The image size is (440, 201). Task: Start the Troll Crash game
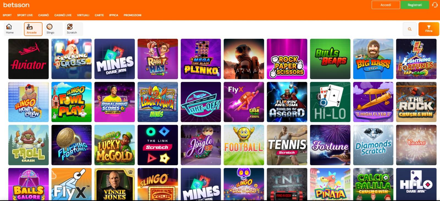click(x=28, y=145)
